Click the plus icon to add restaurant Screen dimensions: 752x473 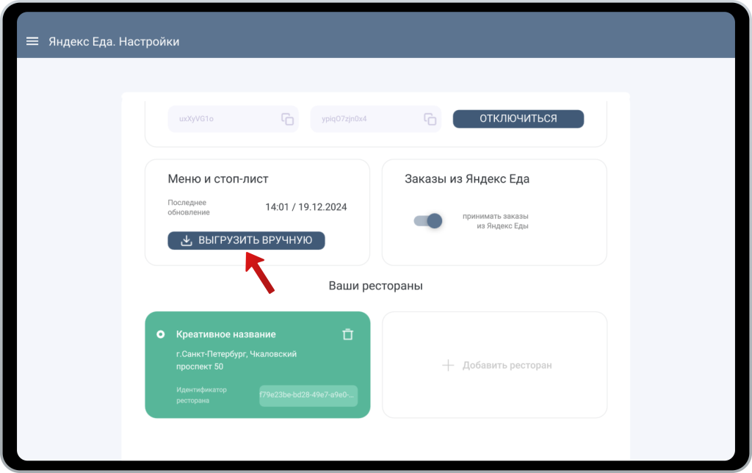pyautogui.click(x=448, y=365)
